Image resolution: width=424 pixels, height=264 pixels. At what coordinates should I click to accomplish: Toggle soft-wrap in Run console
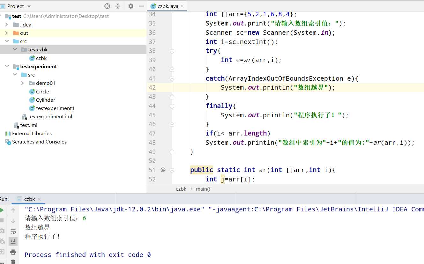coord(13,231)
